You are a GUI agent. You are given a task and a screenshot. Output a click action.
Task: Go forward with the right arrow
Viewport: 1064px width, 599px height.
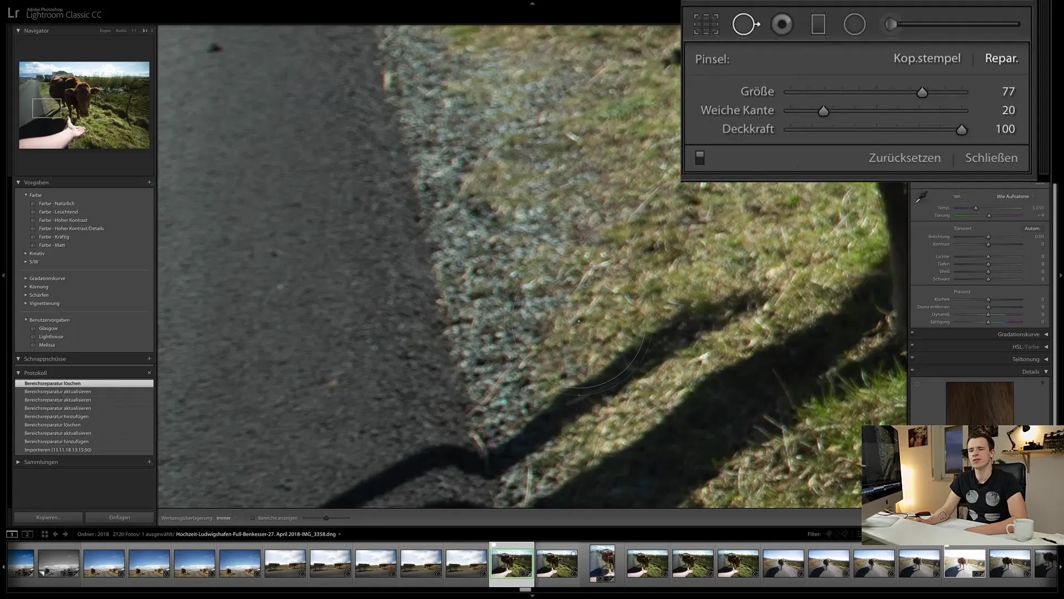coord(65,534)
